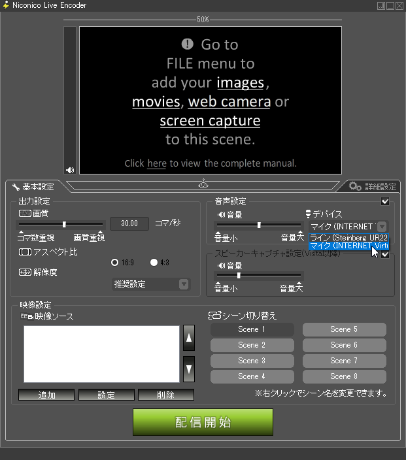Click the empty 映像ソース source list
Viewport: 406px width, 460px height.
click(101, 353)
